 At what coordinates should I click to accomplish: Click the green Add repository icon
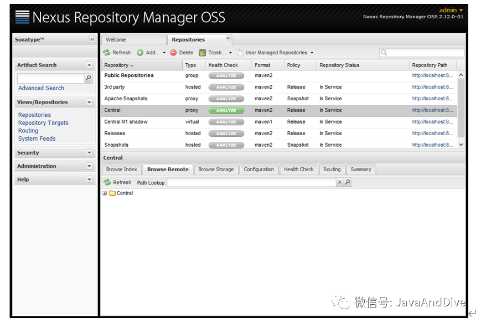(140, 53)
